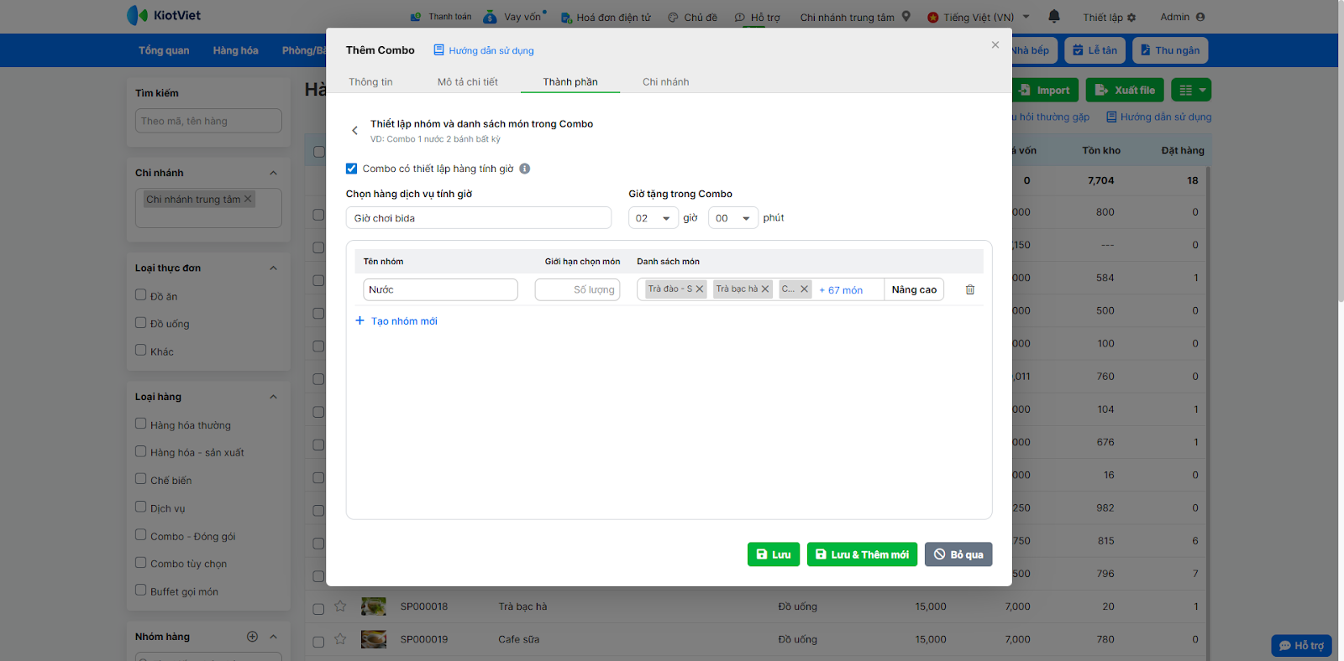Open the Nâng cao advanced options
The height and width of the screenshot is (661, 1344).
914,289
